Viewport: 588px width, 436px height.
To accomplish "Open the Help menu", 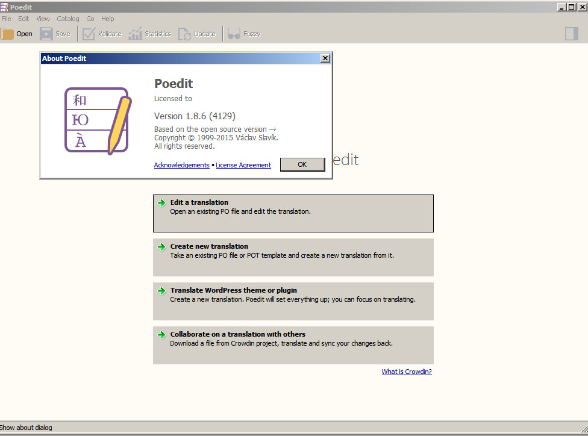I will click(107, 19).
